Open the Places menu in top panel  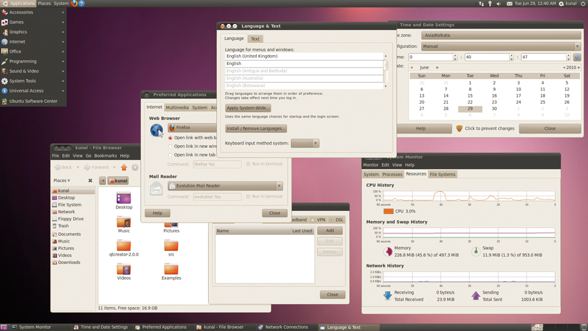pyautogui.click(x=44, y=4)
